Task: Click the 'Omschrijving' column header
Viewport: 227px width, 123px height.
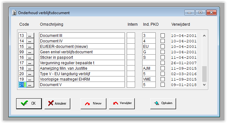Action: [52, 24]
